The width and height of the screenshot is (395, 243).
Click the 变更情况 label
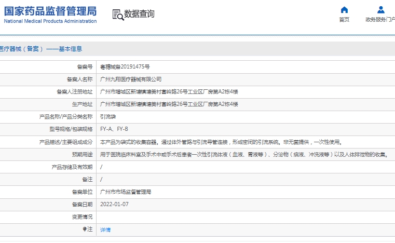pos(83,217)
